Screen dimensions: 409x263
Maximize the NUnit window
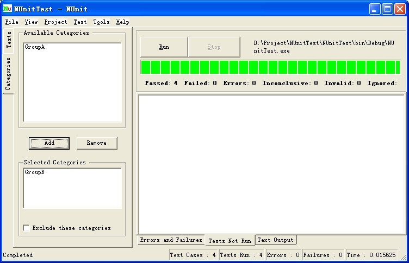click(x=388, y=9)
